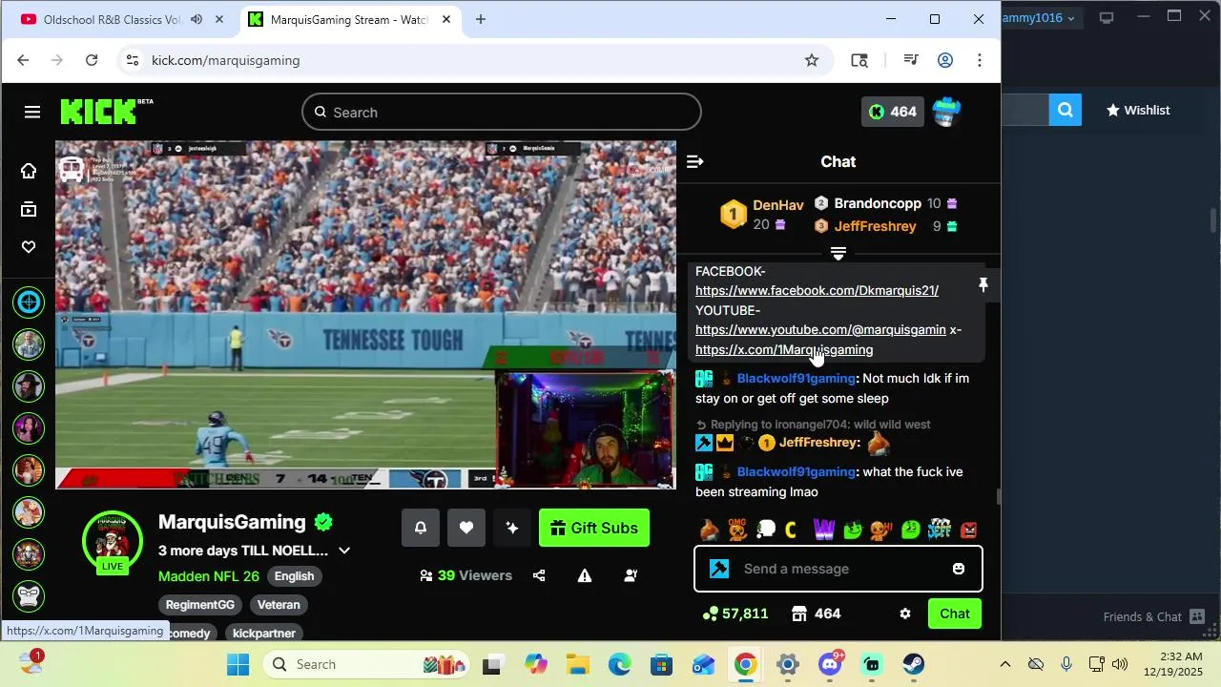Open the x.com/1Marquisgaming link
This screenshot has width=1221, height=687.
(784, 349)
